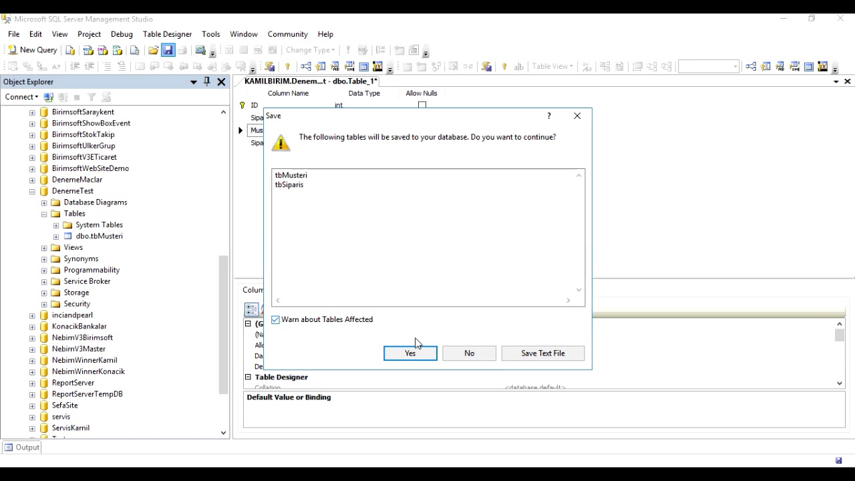Open the left toolbar's Manage Fulltext Index icon
This screenshot has width=855, height=481.
(x=335, y=66)
